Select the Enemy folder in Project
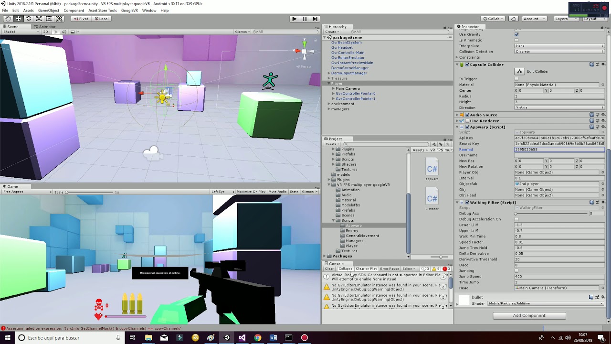The width and height of the screenshot is (611, 344). pyautogui.click(x=352, y=231)
